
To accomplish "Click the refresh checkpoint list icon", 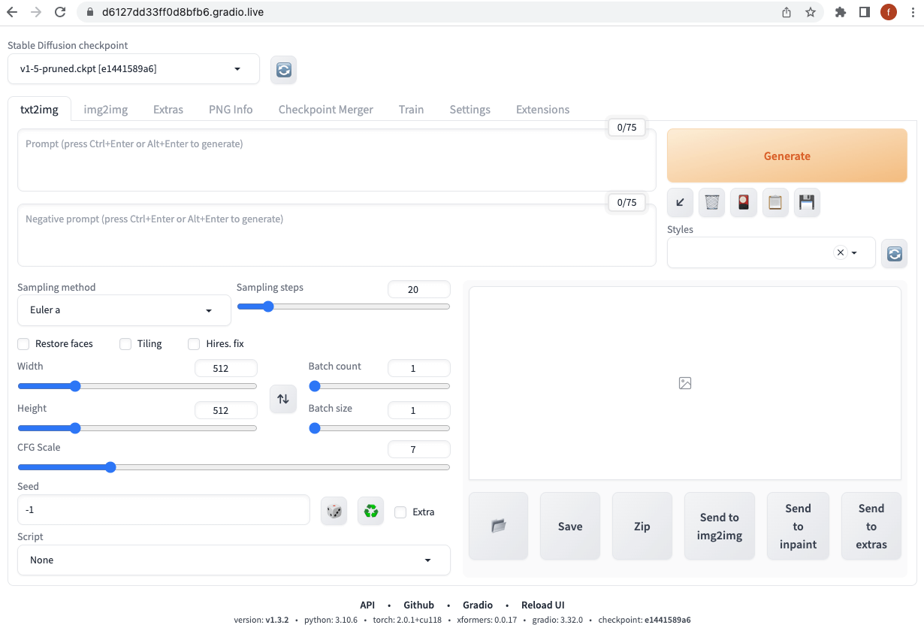I will coord(283,69).
